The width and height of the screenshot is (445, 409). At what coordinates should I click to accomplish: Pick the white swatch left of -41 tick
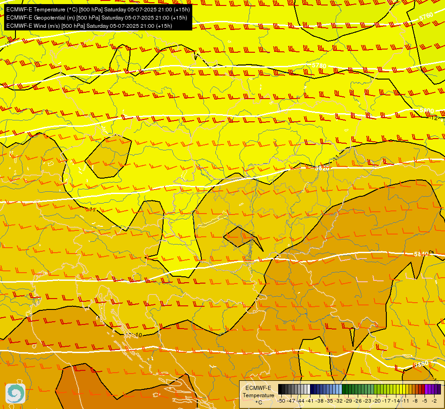pyautogui.click(x=309, y=389)
